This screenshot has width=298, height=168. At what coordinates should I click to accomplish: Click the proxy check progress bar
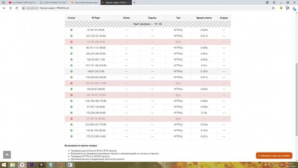[x=148, y=24]
